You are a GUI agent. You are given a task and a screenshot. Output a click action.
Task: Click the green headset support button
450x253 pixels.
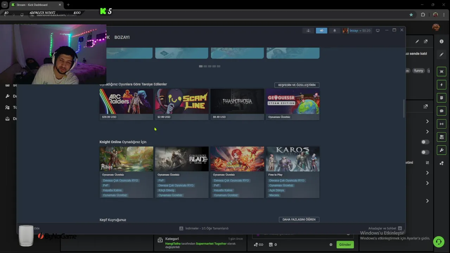tap(439, 242)
